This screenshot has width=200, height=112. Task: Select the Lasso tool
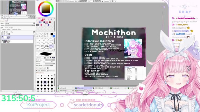click(40, 34)
